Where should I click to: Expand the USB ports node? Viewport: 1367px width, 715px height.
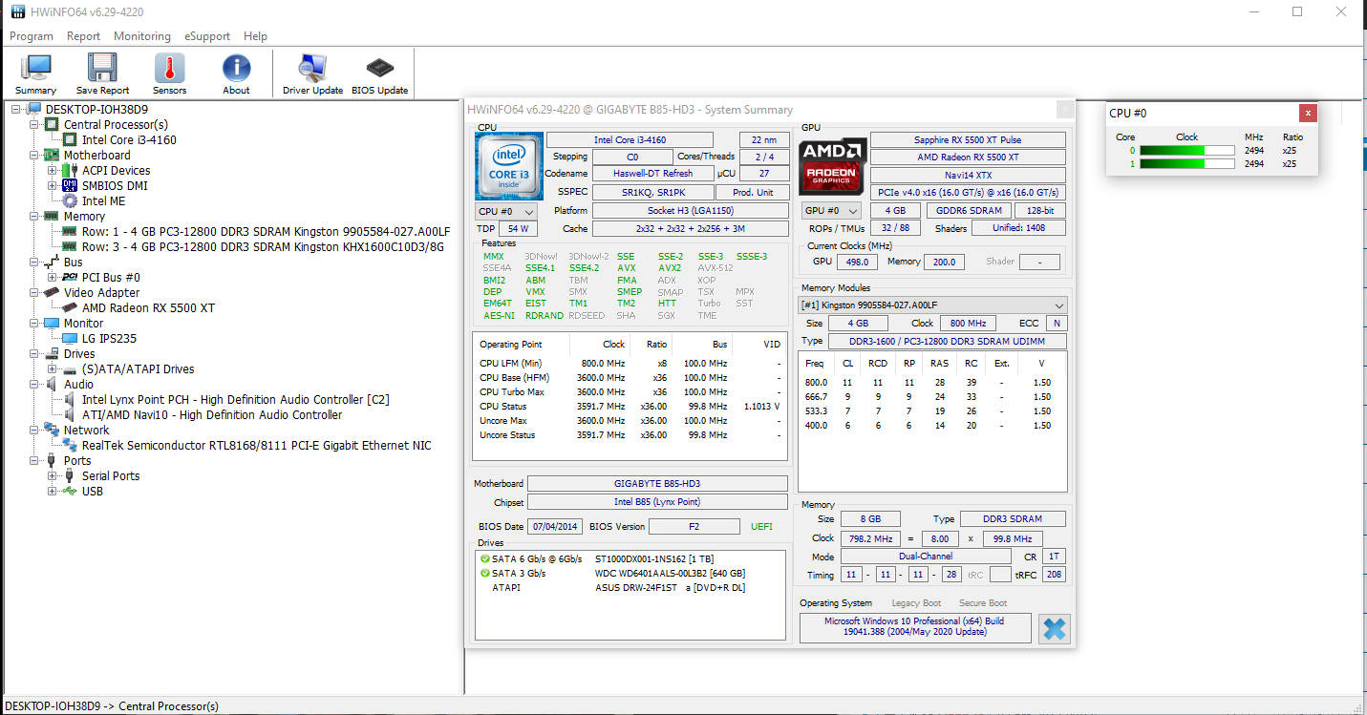coord(53,492)
